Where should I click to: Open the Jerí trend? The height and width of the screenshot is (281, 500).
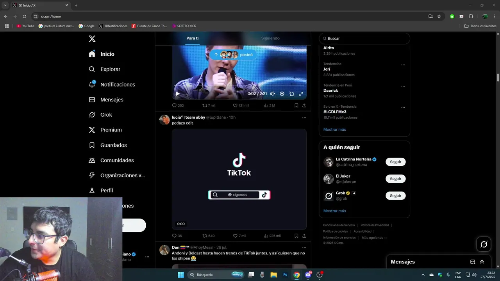pyautogui.click(x=327, y=69)
